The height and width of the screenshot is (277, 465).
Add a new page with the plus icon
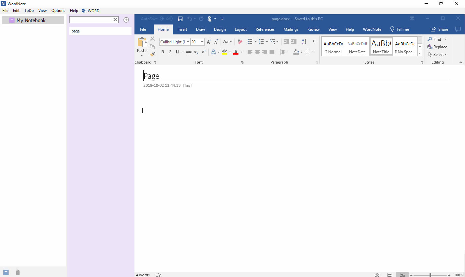point(126,20)
